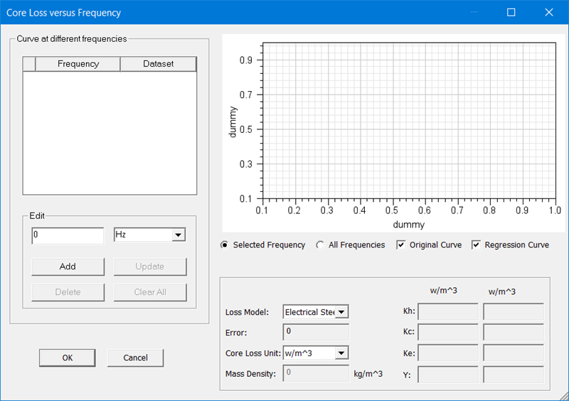Click the Add button
This screenshot has height=401, width=569.
68,267
